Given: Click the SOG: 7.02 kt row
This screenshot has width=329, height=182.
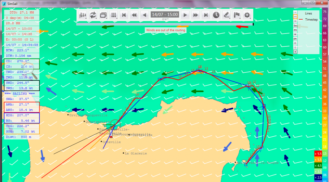Looking at the screenshot, I should pos(22,132).
